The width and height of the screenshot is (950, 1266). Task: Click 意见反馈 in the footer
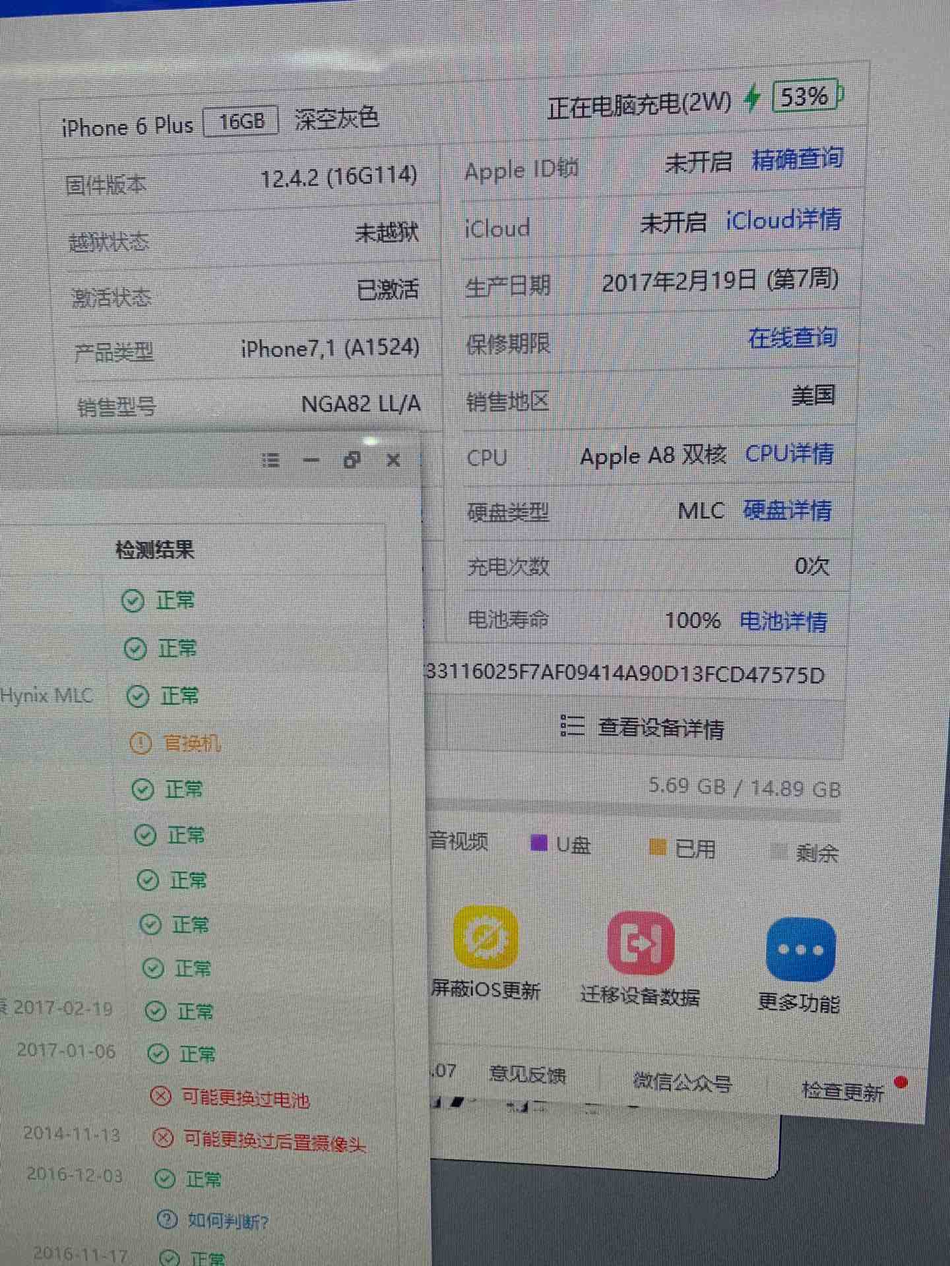[x=527, y=1075]
